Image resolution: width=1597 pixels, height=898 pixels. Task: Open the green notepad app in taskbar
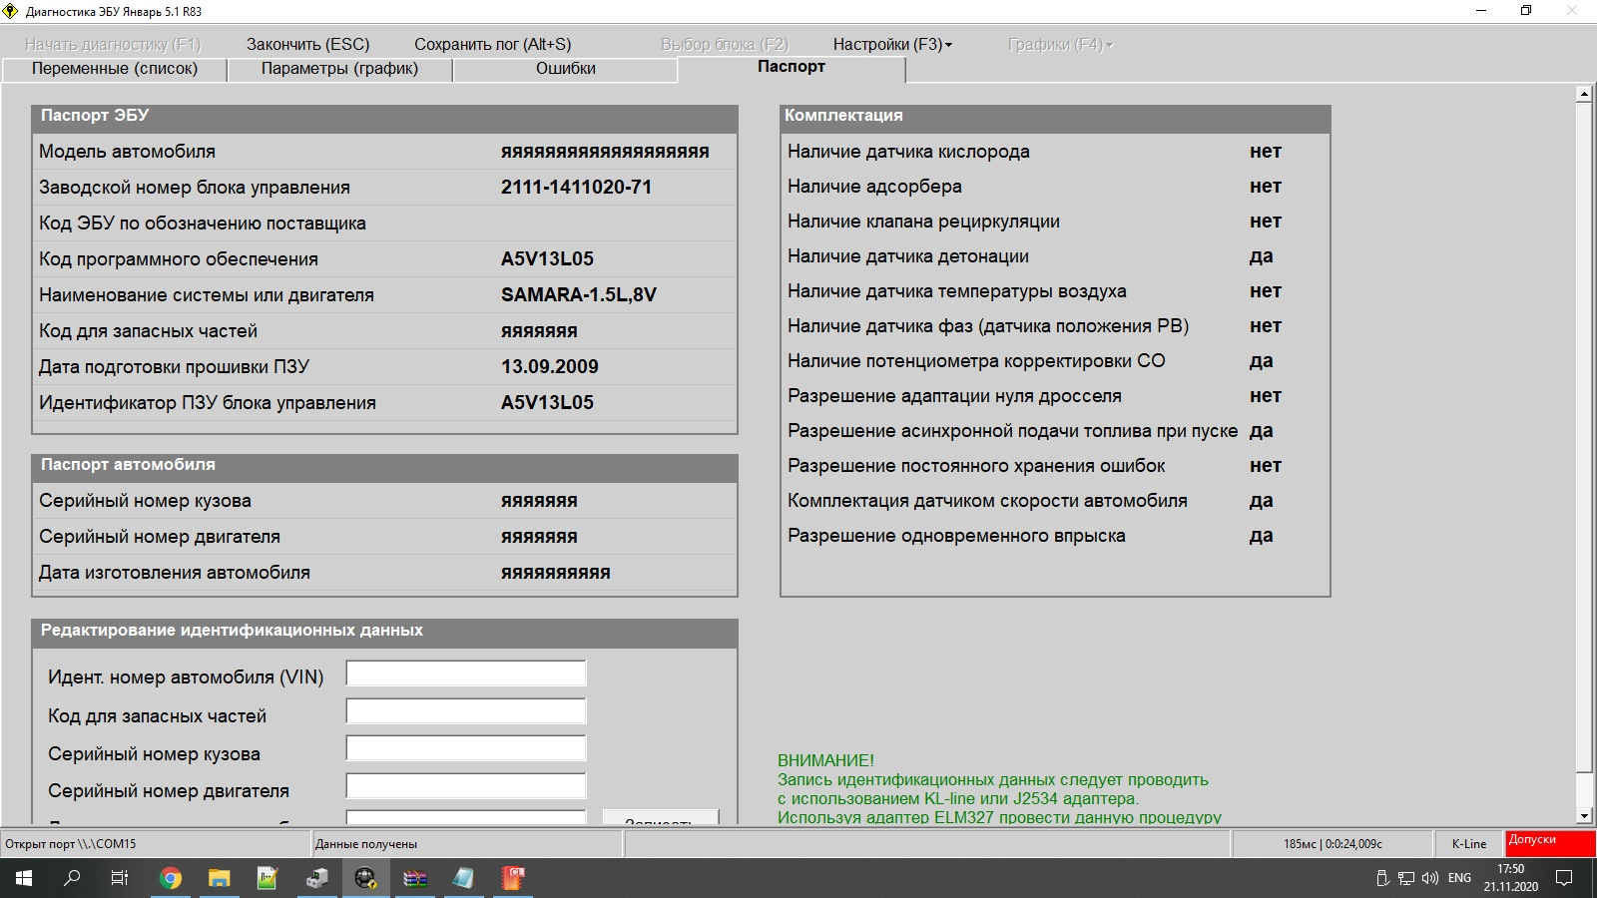[267, 878]
